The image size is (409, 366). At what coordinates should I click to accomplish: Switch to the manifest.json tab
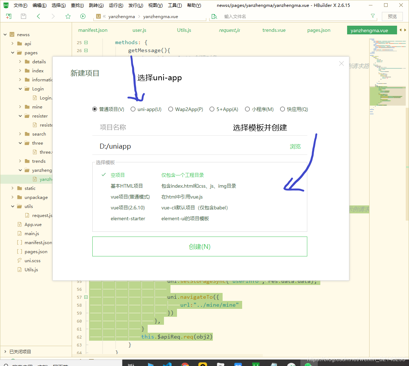pos(93,30)
